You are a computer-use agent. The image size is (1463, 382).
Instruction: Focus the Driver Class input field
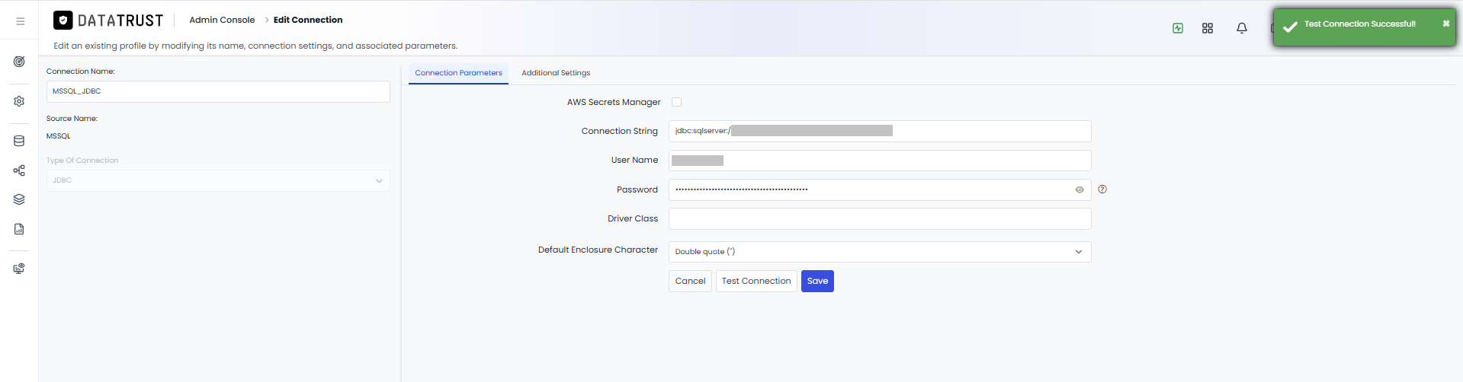tap(880, 219)
